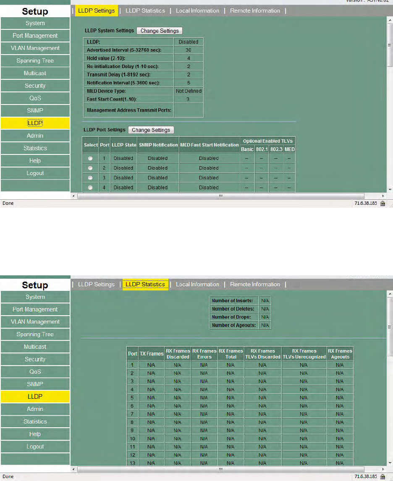Open Help in upper sidebar
The width and height of the screenshot is (393, 481).
(35, 160)
